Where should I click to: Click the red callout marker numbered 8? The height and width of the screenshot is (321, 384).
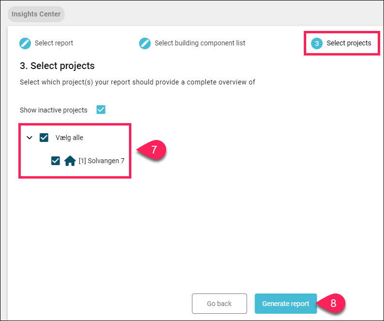pos(331,304)
